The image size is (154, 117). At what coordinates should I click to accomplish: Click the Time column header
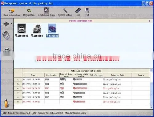coord(33,75)
